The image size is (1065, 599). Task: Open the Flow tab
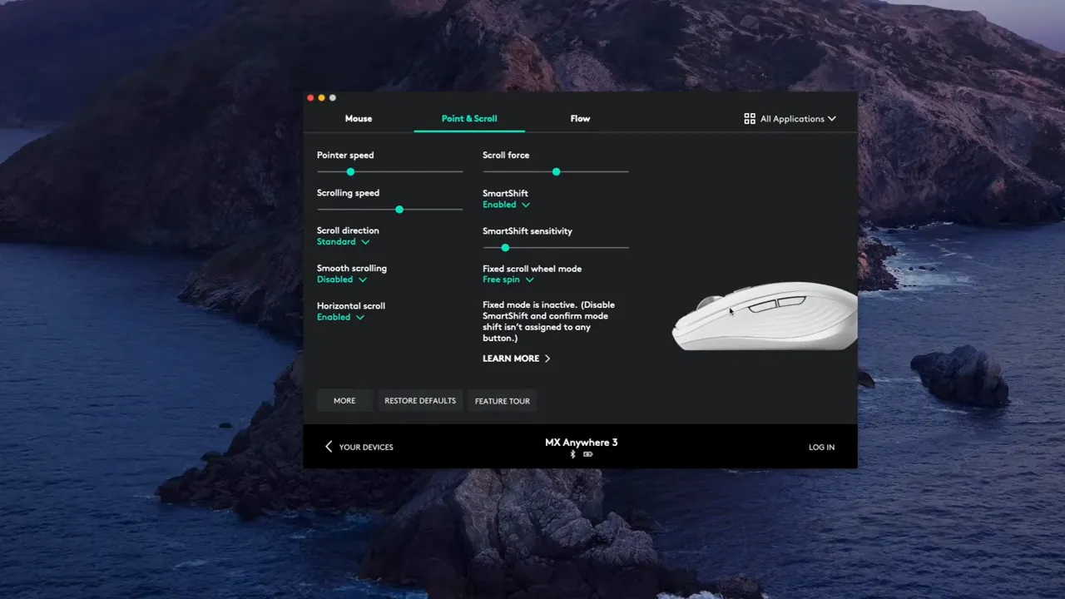(x=580, y=118)
